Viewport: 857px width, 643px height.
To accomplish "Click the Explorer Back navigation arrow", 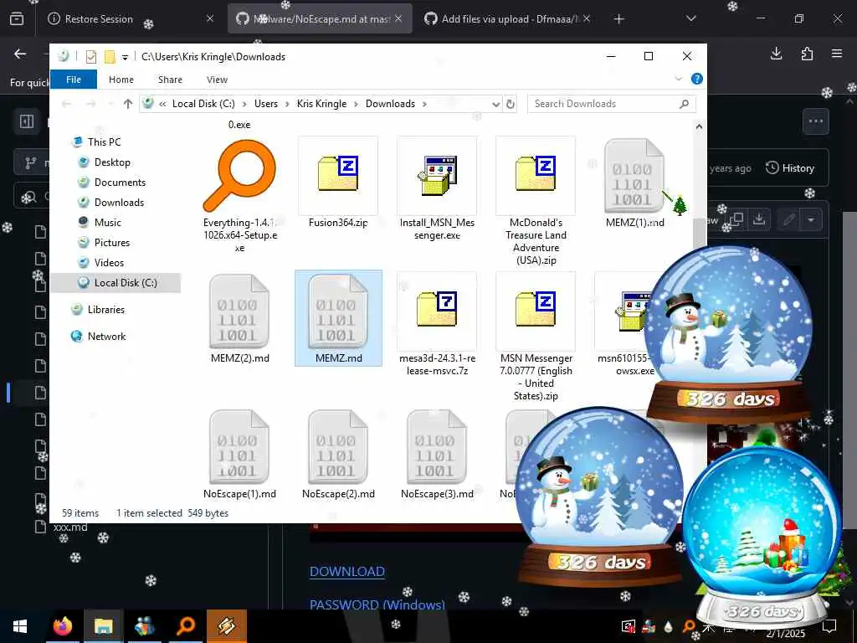I will pyautogui.click(x=67, y=103).
